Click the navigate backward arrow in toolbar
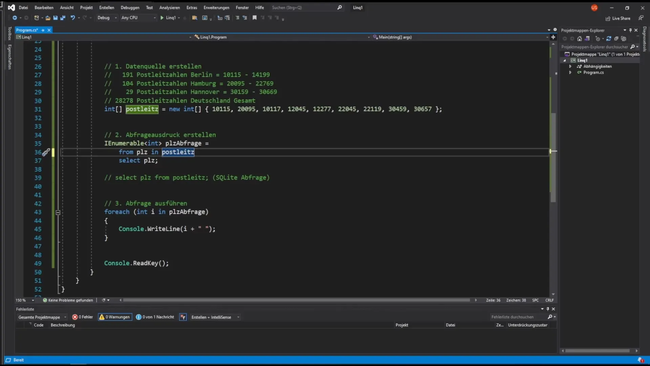The image size is (650, 366). [15, 18]
